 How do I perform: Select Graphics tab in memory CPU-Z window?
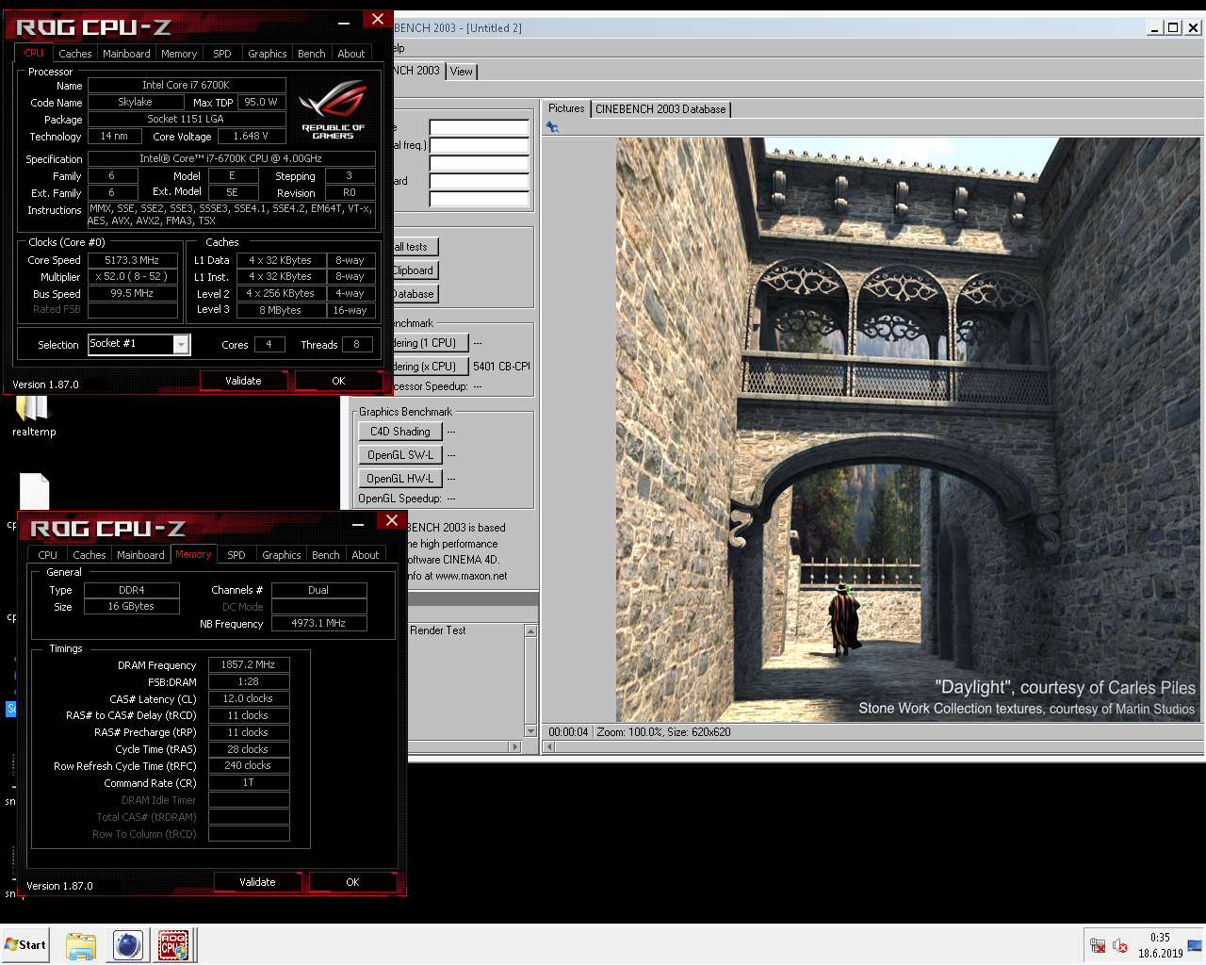coord(282,555)
